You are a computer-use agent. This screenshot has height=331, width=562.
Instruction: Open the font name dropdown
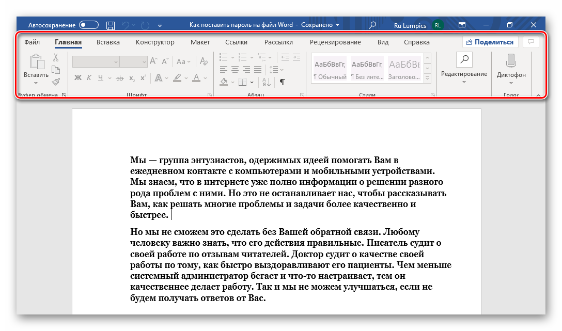tap(115, 61)
